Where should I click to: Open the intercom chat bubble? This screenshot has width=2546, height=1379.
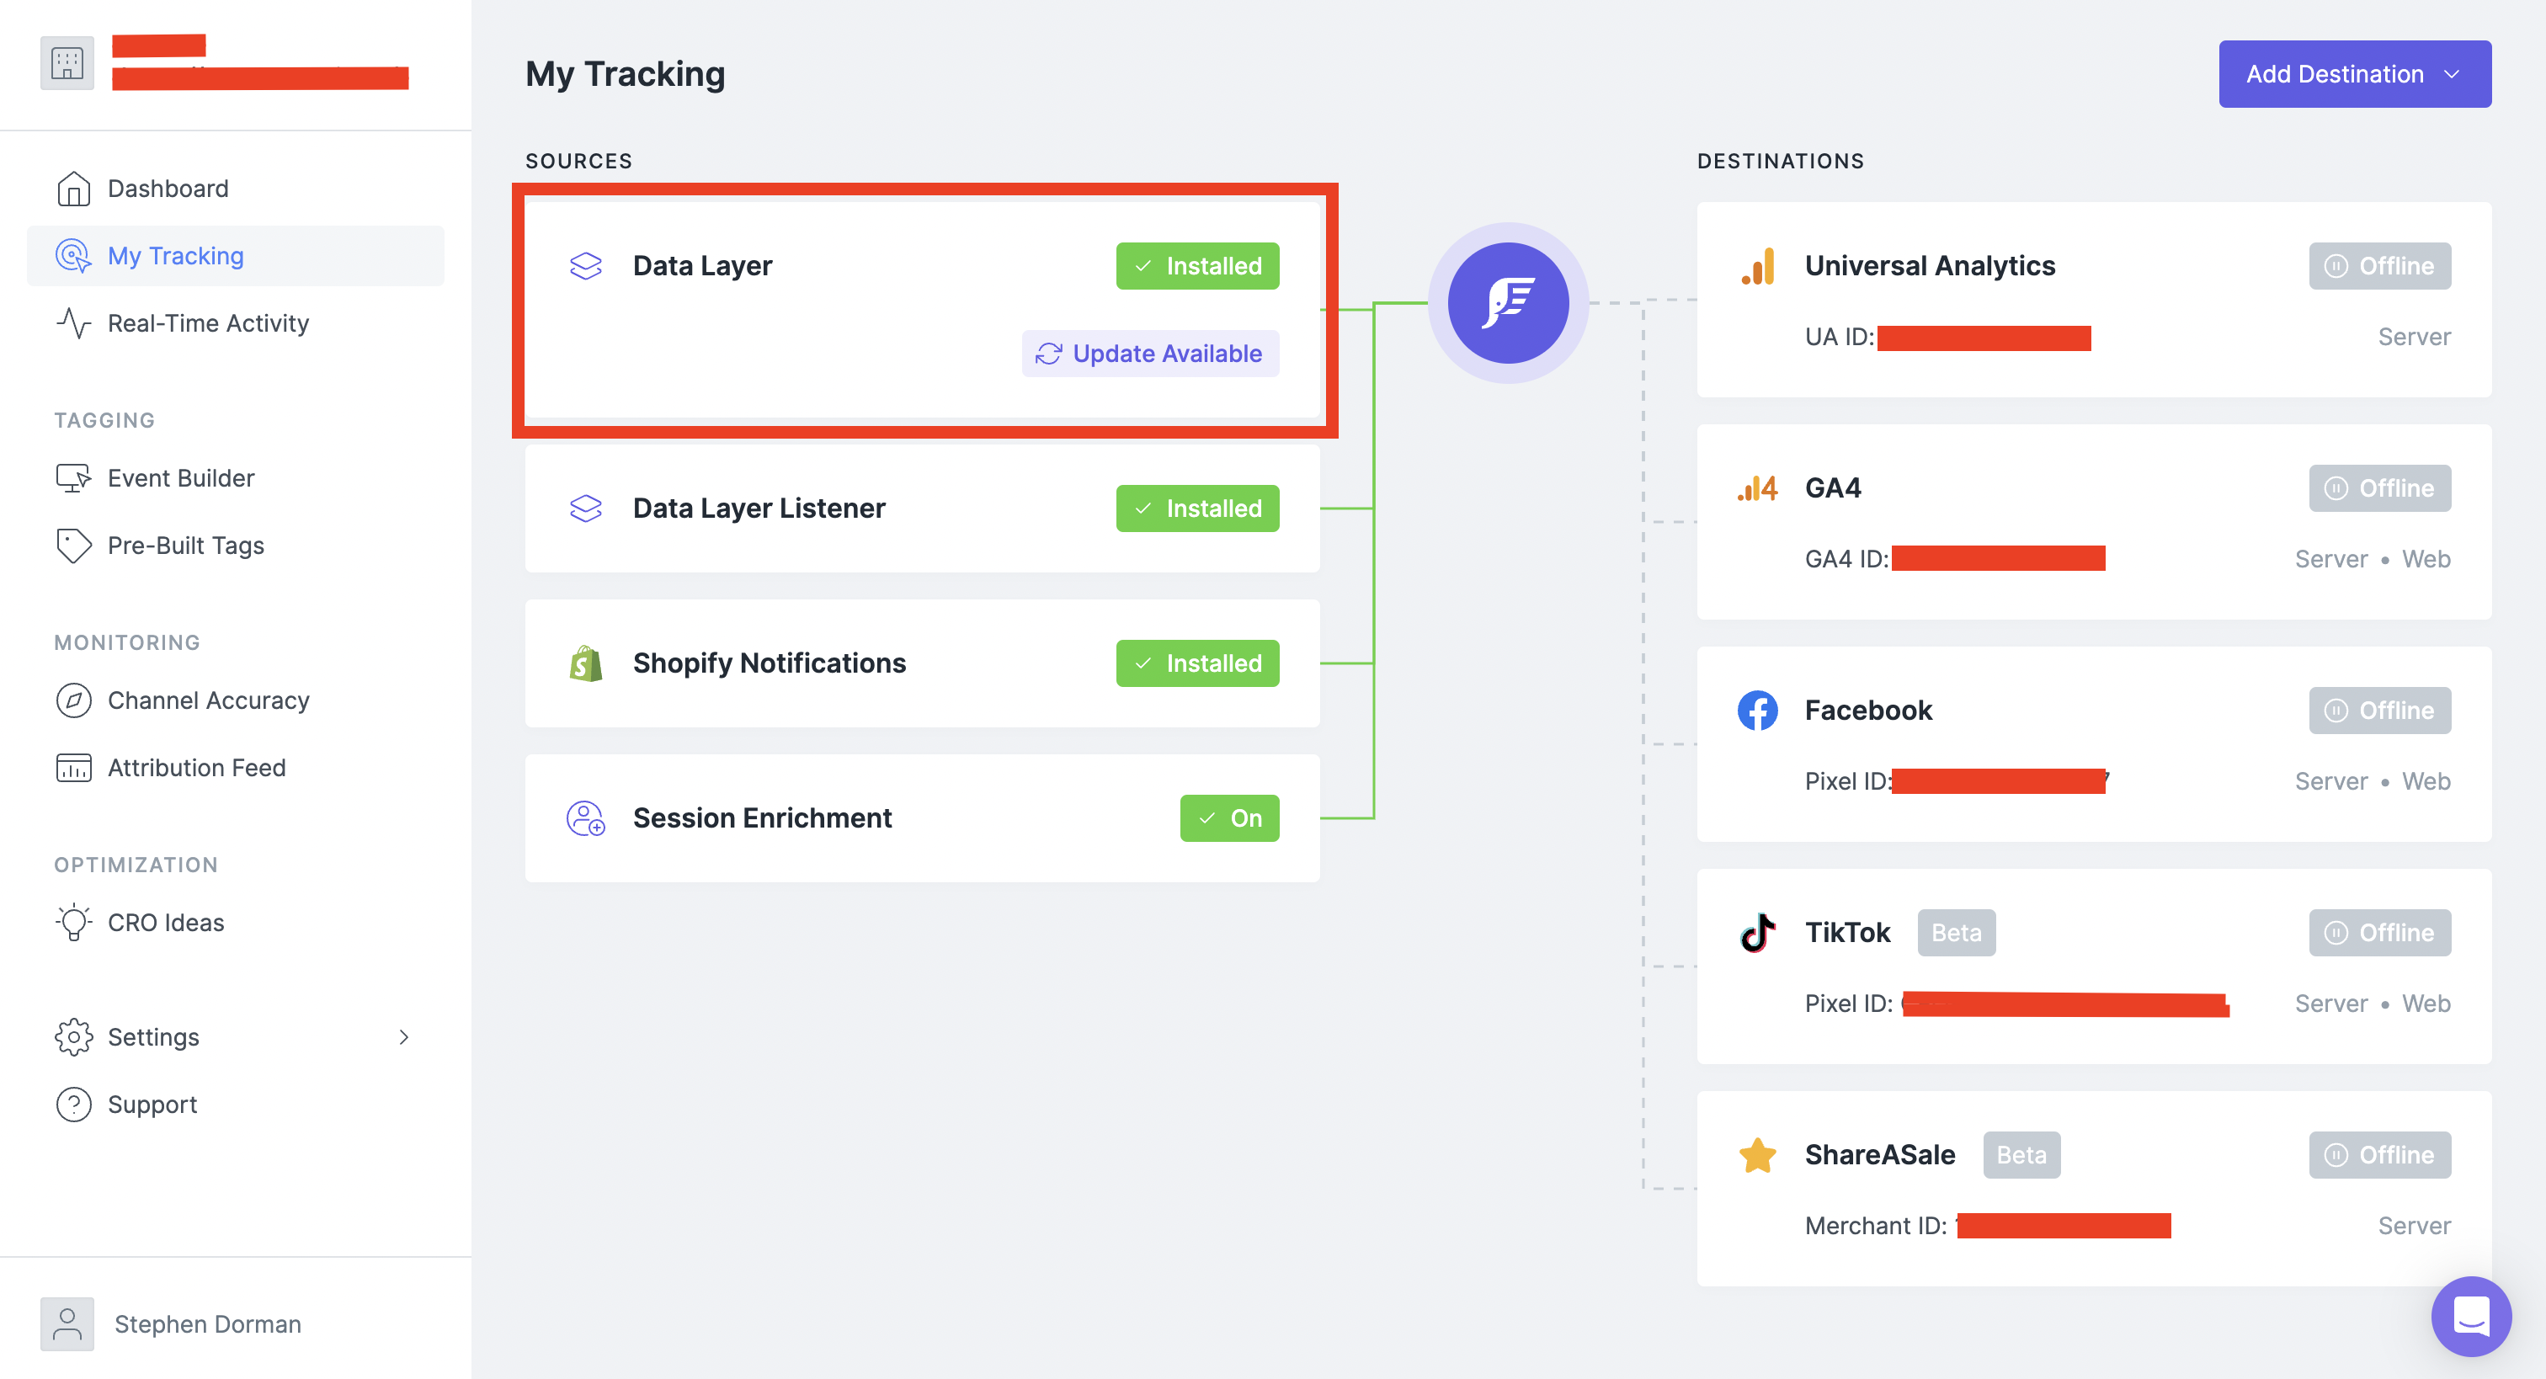[x=2471, y=1316]
